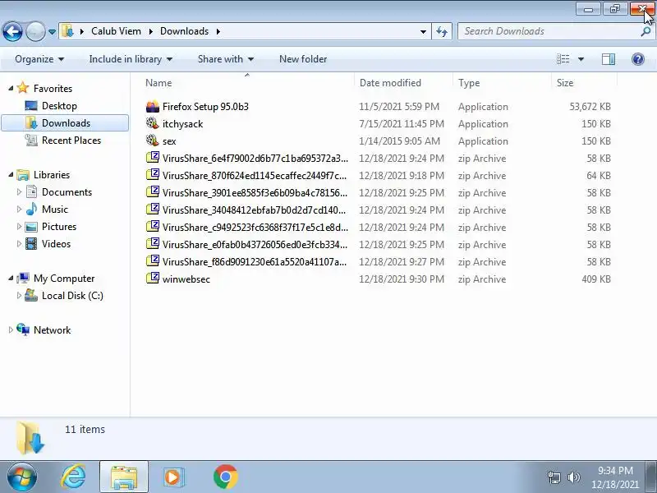Select the Documents library
Screen dimensions: 657x493
[67, 192]
